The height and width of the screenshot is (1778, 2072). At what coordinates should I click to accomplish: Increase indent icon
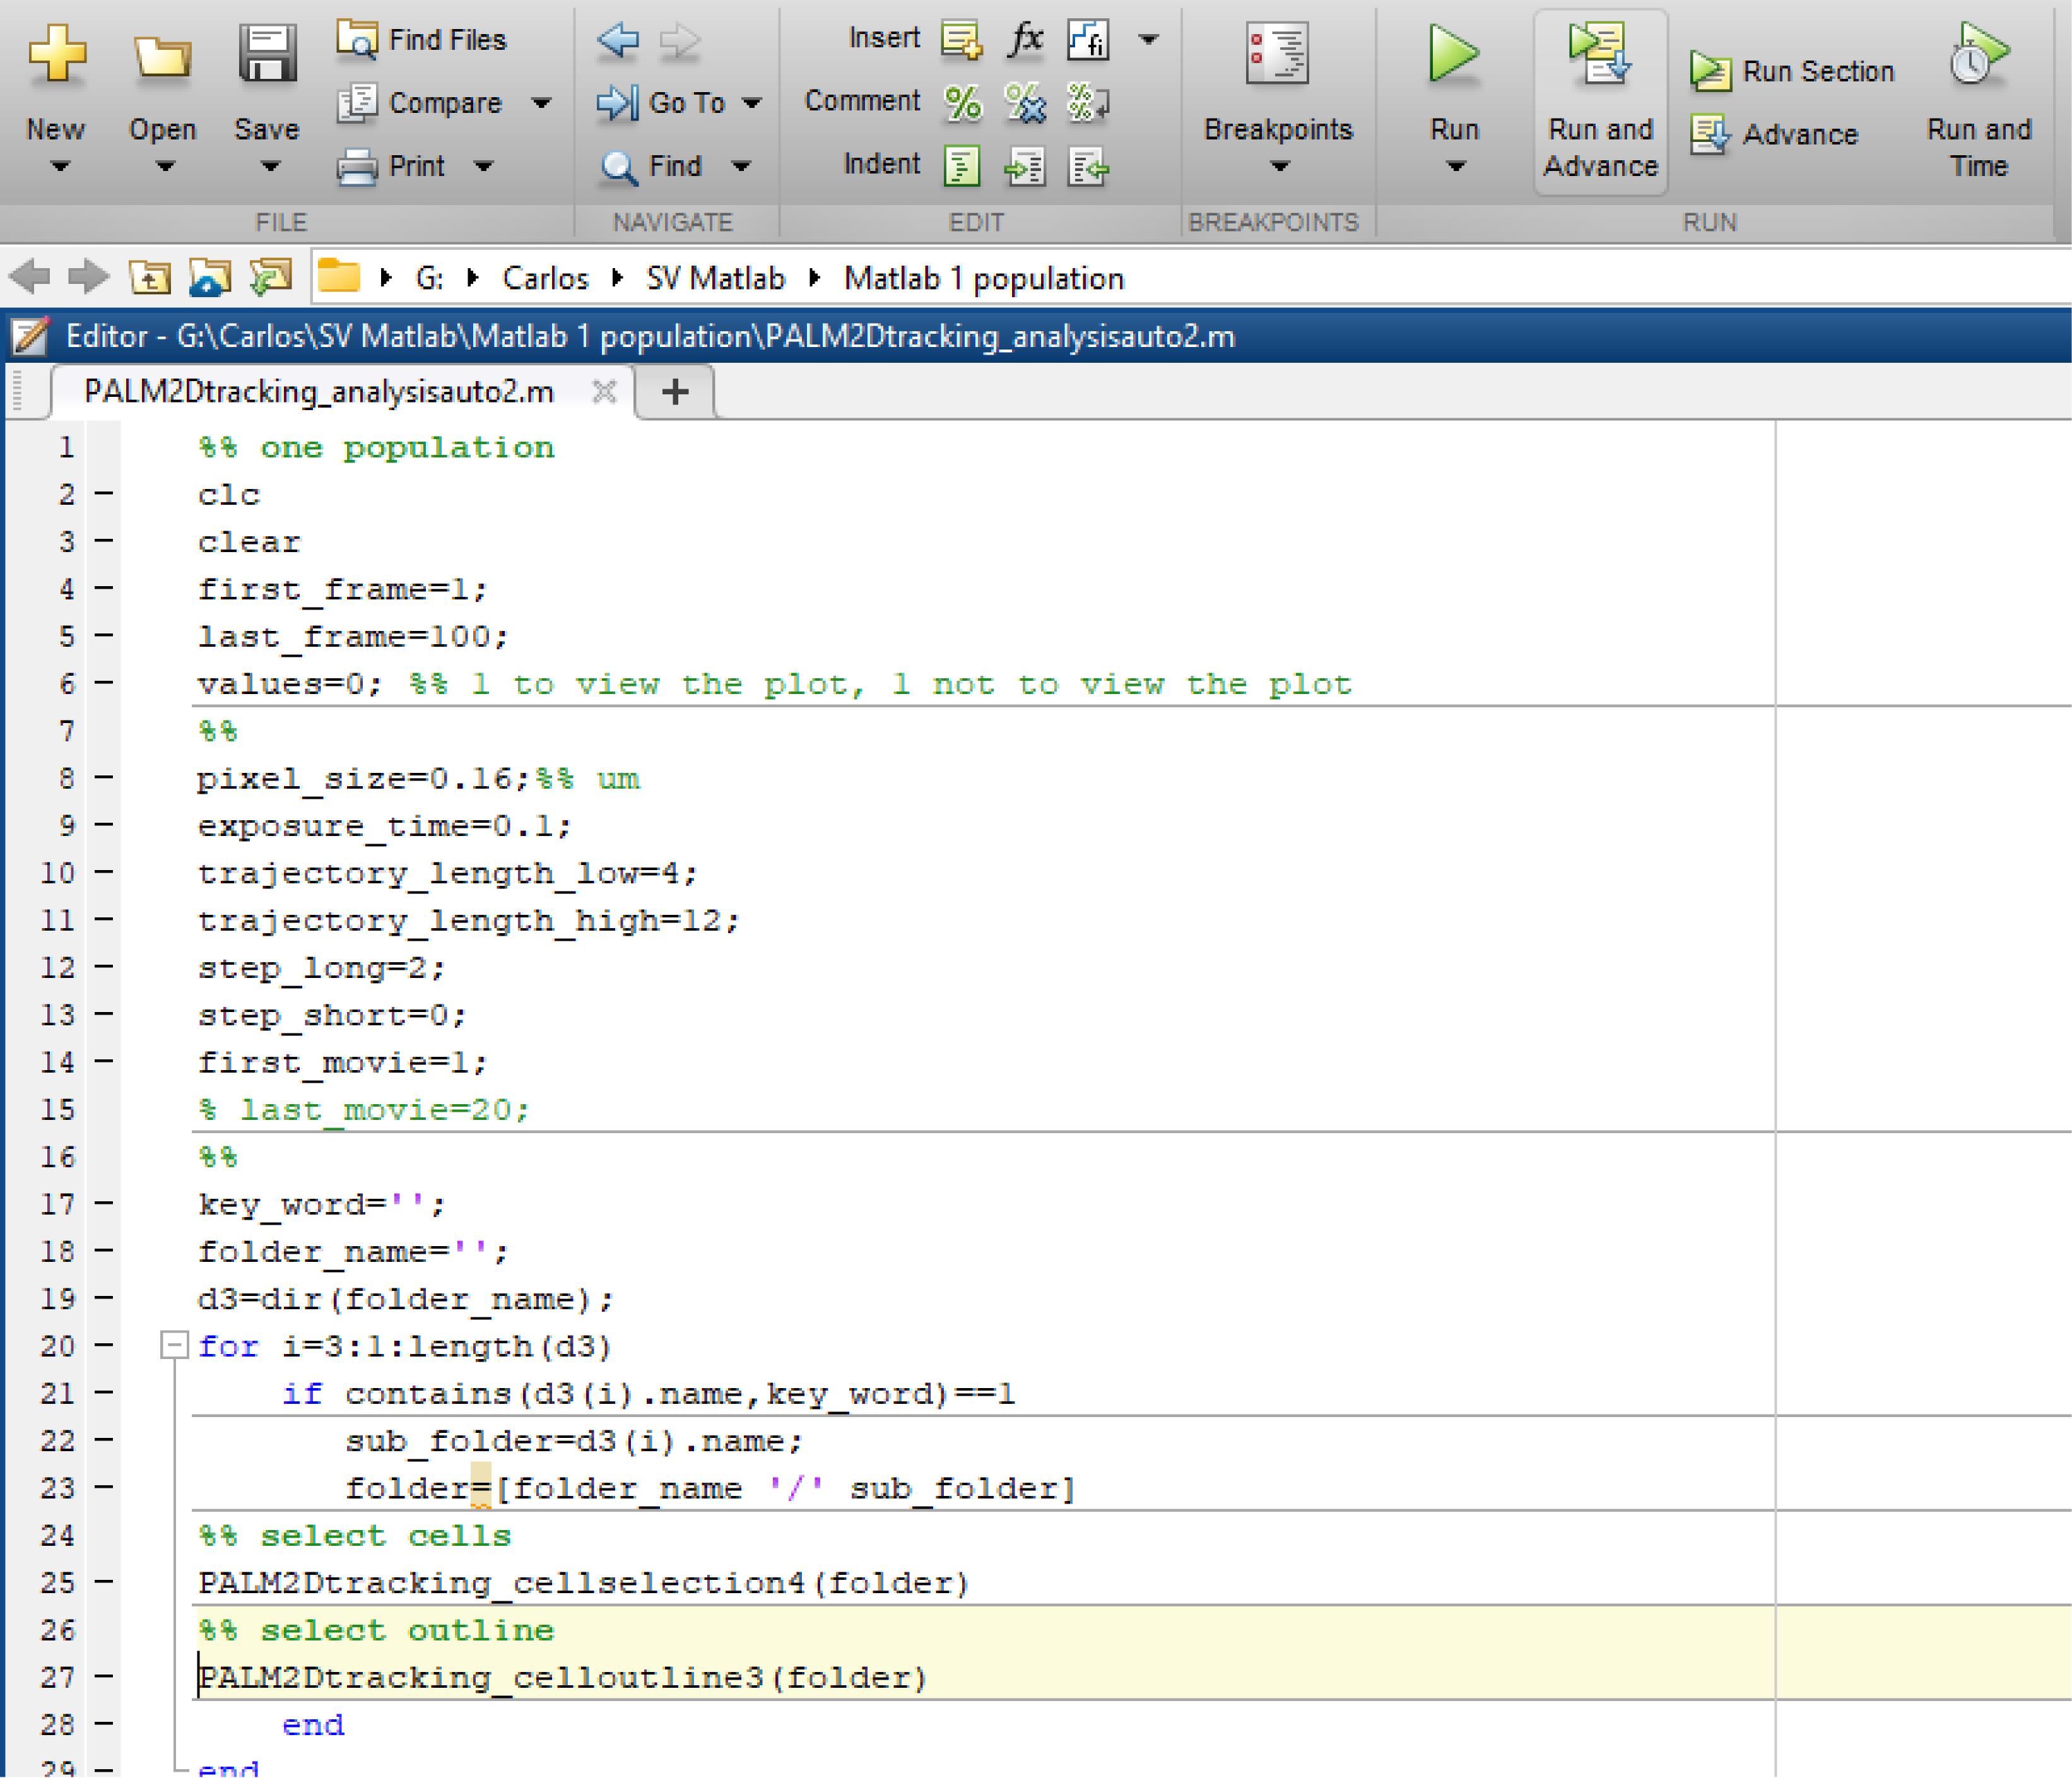[1025, 166]
